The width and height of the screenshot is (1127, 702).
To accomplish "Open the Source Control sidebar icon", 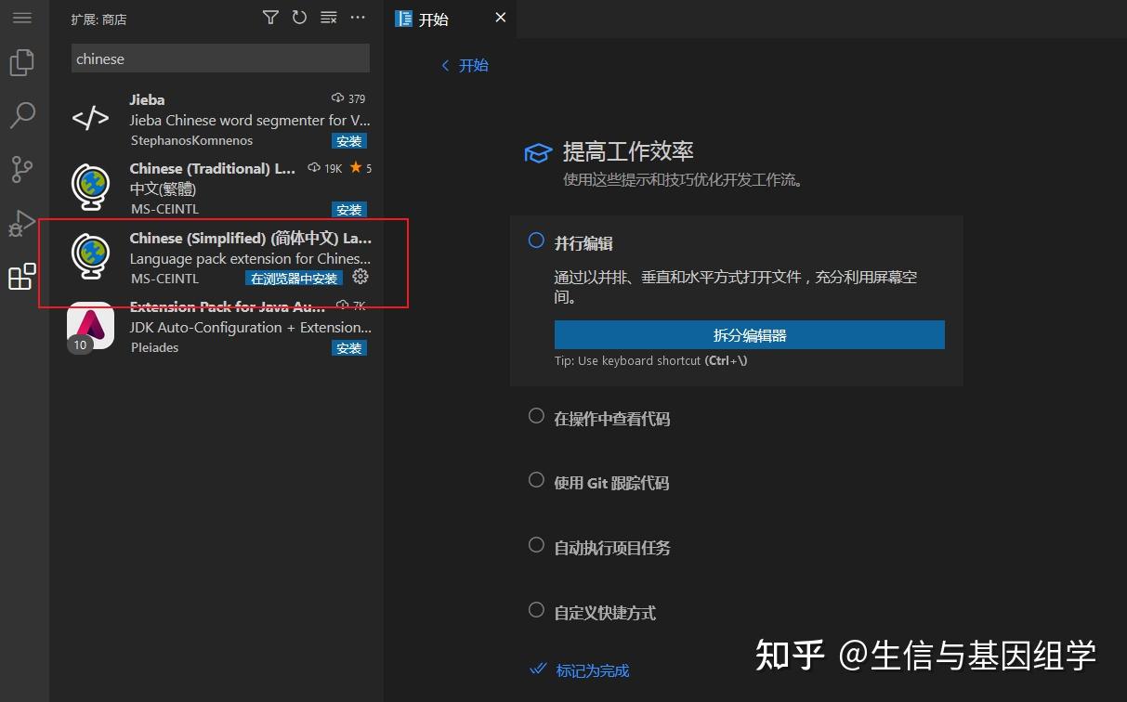I will [x=22, y=169].
